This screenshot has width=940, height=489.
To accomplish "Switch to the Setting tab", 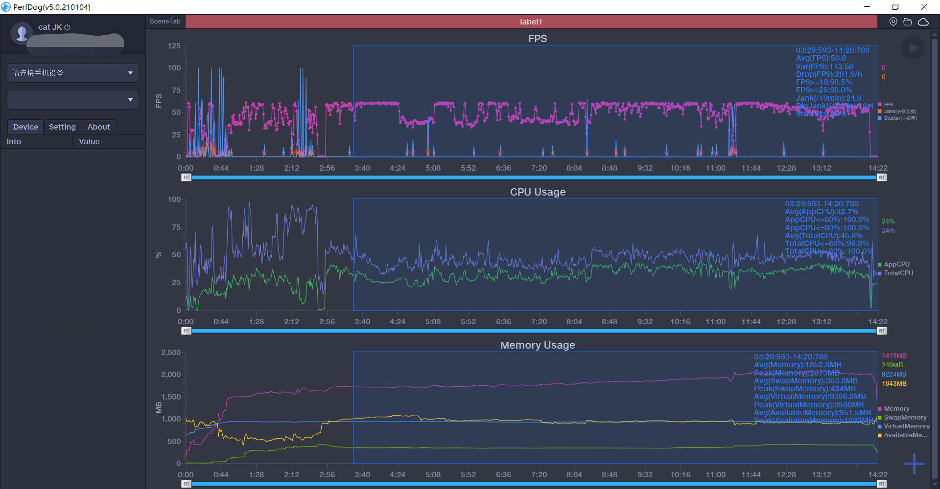I will pos(62,127).
